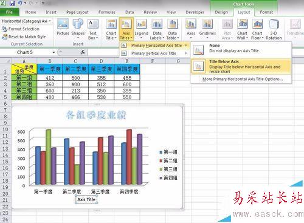Click cell containing 466
Image resolution: width=304 pixels, height=223 pixels.
75,97
